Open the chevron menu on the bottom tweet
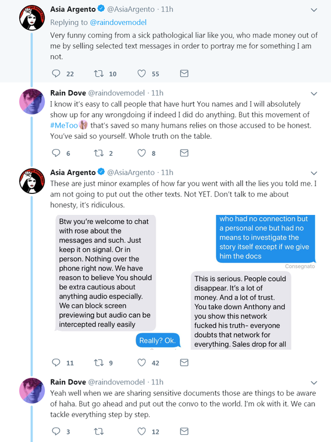The image size is (331, 442). click(x=314, y=383)
